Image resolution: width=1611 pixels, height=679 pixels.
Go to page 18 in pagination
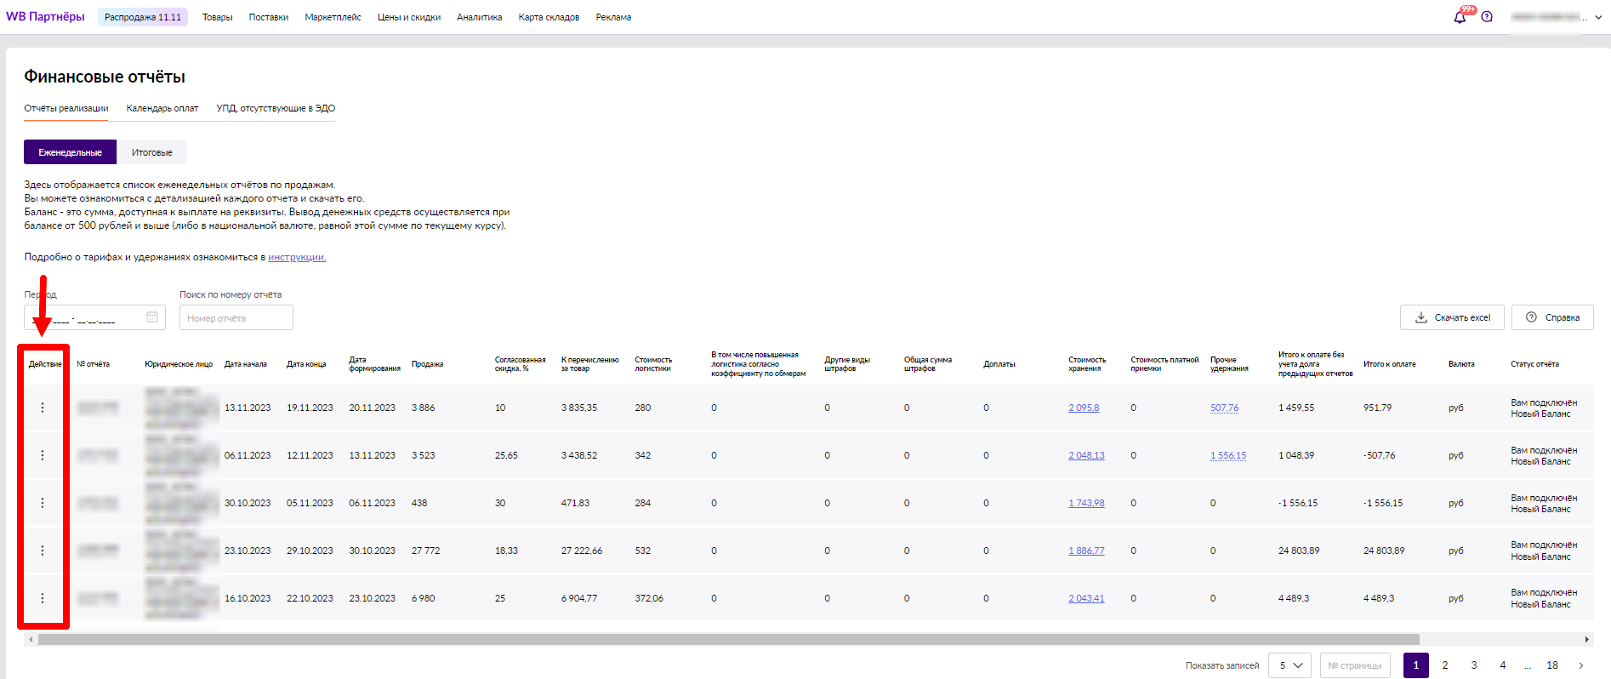1552,665
